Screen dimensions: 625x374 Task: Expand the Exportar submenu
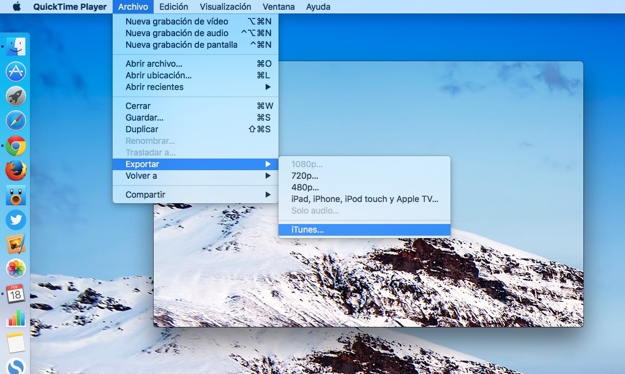pos(195,164)
